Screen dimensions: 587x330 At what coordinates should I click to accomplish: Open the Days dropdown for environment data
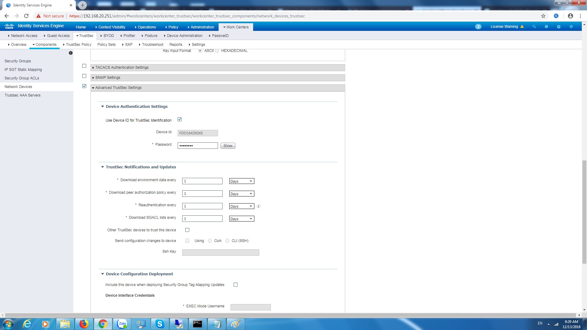coord(241,181)
